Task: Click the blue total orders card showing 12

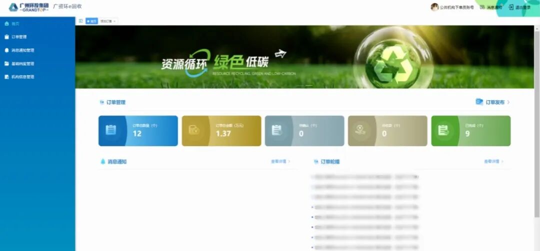Action: click(138, 131)
